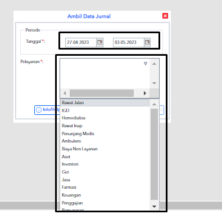This screenshot has width=222, height=214.
Task: Choose Aset option in list
Action: click(105, 157)
